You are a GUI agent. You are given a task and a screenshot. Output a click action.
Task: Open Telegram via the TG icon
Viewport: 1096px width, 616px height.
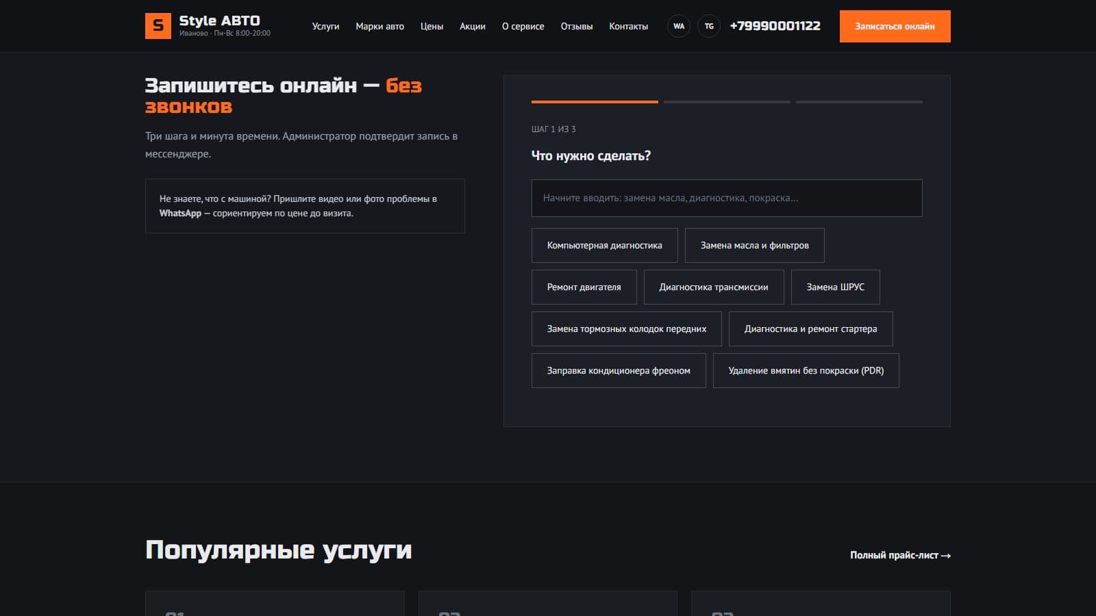coord(709,26)
